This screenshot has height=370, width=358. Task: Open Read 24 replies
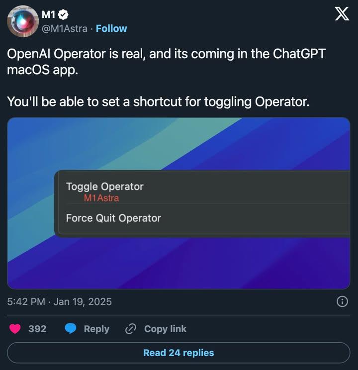click(179, 353)
